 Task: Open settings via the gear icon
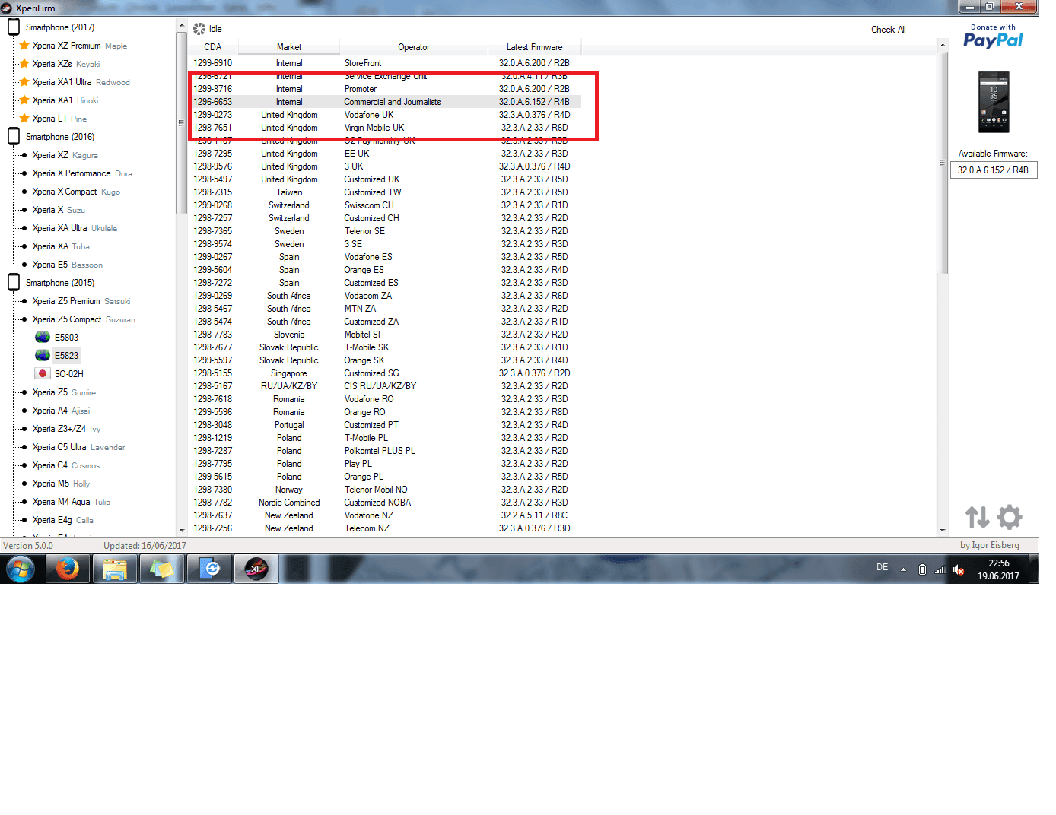pos(1010,518)
